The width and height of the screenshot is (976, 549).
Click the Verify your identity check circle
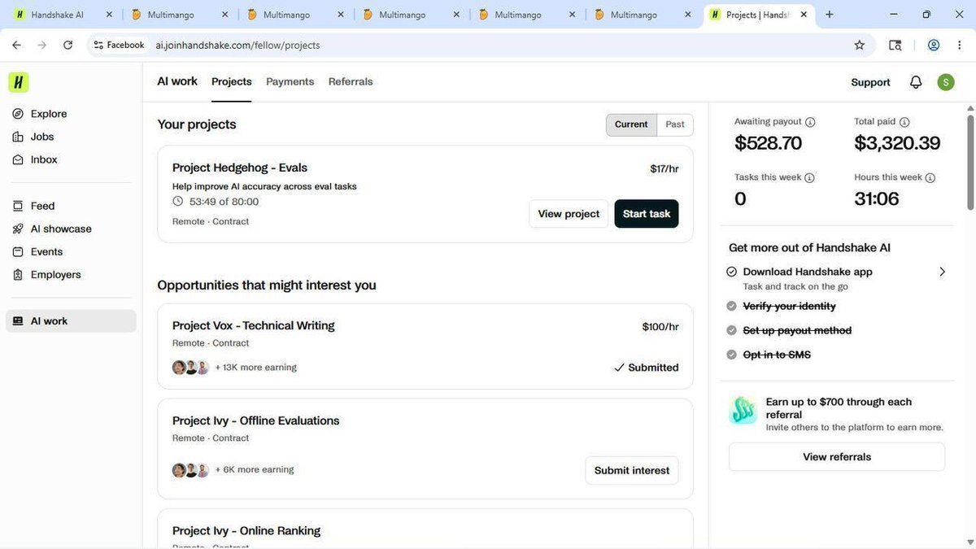pyautogui.click(x=732, y=306)
